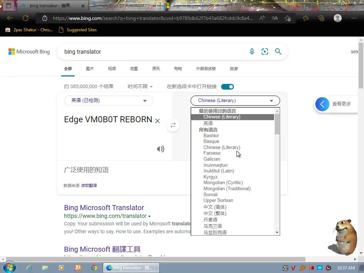Open the 2pac Shakur bookmark
This screenshot has width=364, height=273.
click(30, 30)
